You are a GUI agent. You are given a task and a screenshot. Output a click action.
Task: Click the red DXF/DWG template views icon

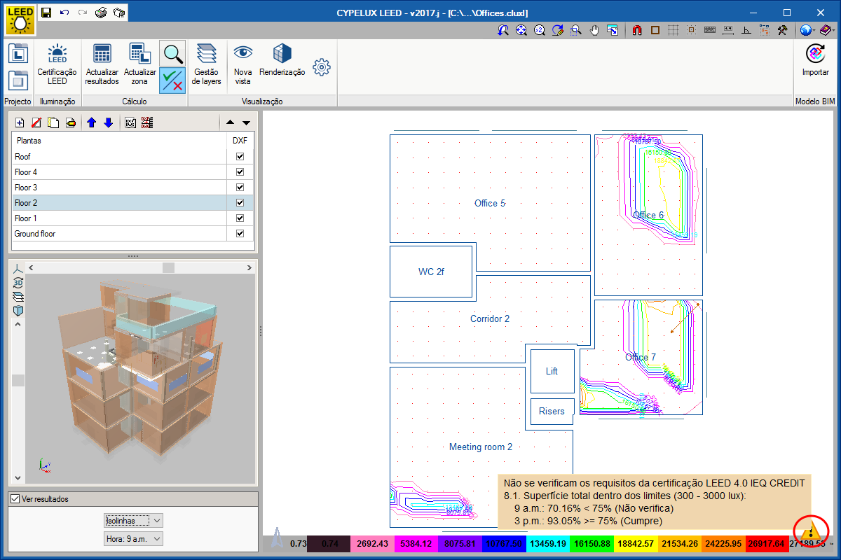[x=147, y=122]
